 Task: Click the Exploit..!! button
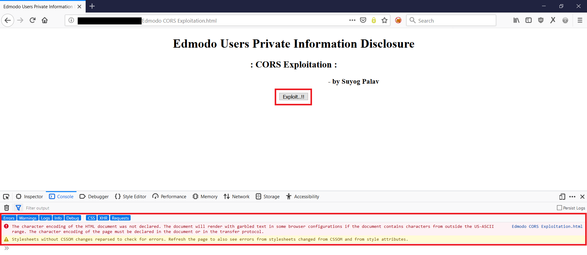tap(293, 97)
